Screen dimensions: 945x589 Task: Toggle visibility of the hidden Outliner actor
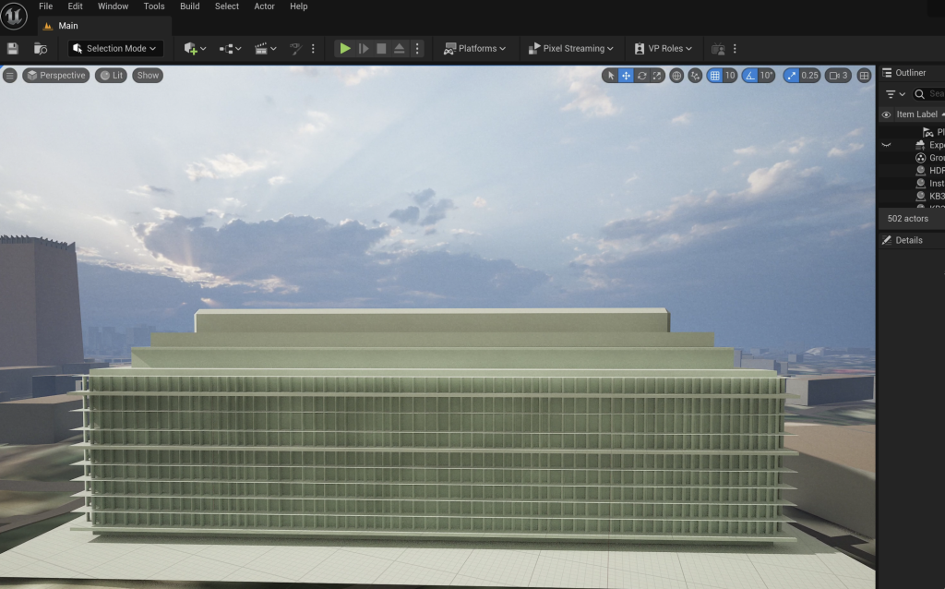(886, 145)
